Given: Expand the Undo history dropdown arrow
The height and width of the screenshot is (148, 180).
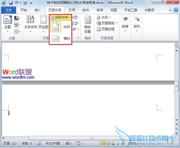Looking at the screenshot, I should [20, 3].
